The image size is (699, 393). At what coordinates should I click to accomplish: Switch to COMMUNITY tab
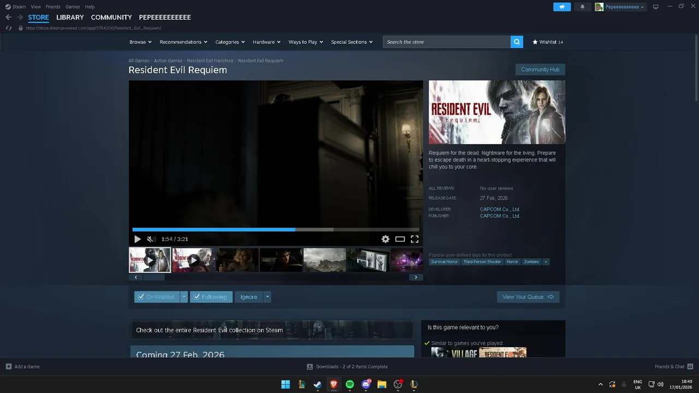(111, 17)
